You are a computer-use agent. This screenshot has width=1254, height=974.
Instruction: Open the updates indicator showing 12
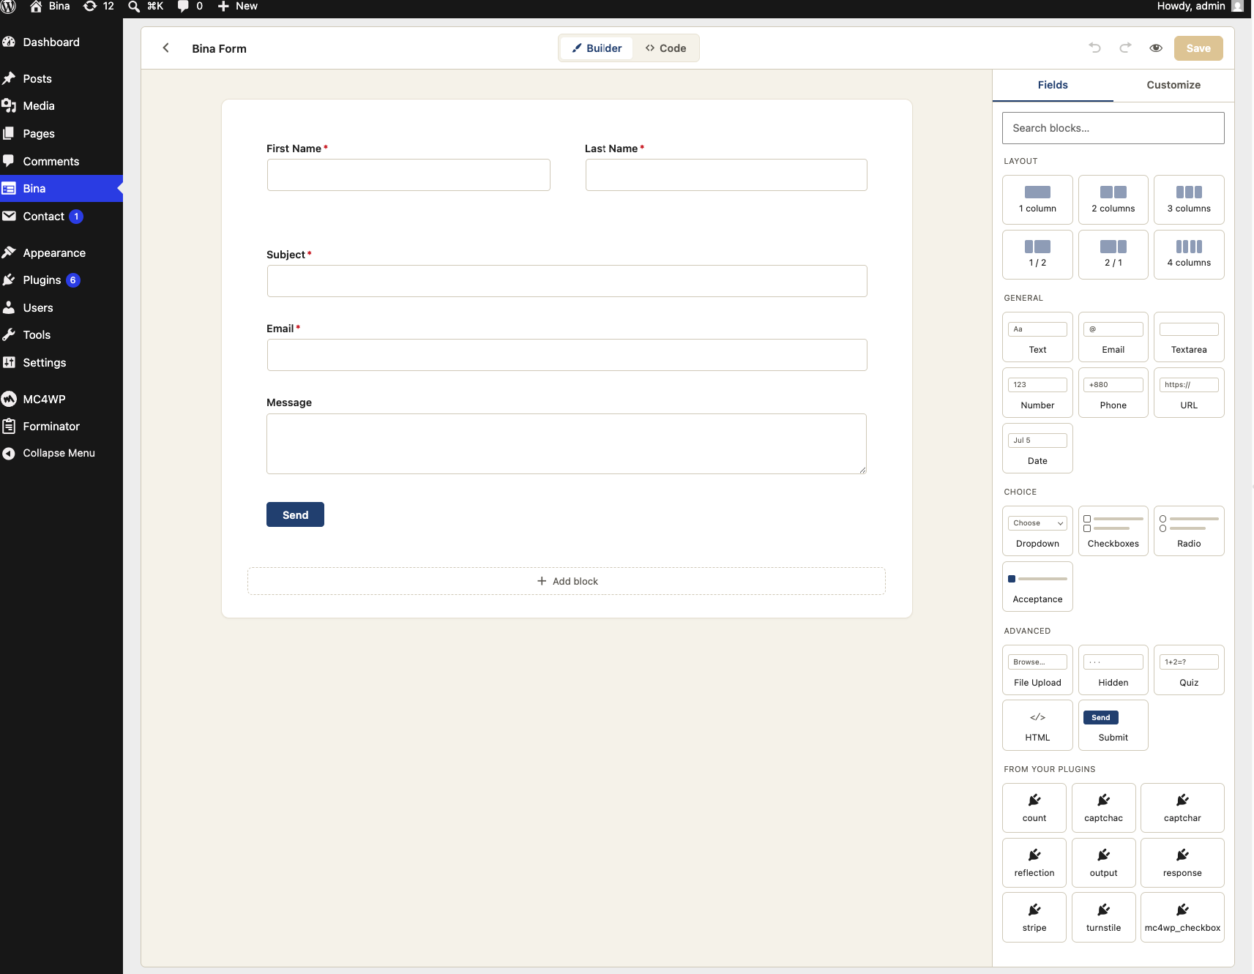pyautogui.click(x=99, y=7)
